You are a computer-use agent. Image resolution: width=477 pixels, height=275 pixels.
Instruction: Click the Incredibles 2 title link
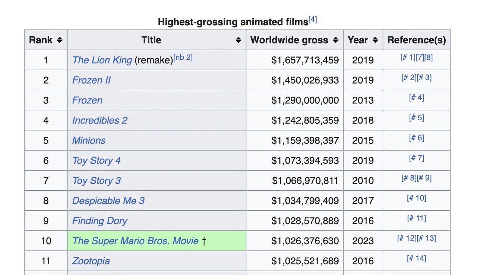pos(99,120)
